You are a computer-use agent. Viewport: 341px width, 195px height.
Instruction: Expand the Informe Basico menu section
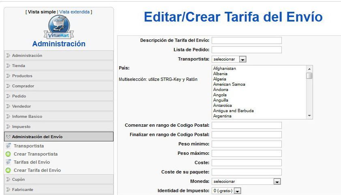(x=59, y=116)
